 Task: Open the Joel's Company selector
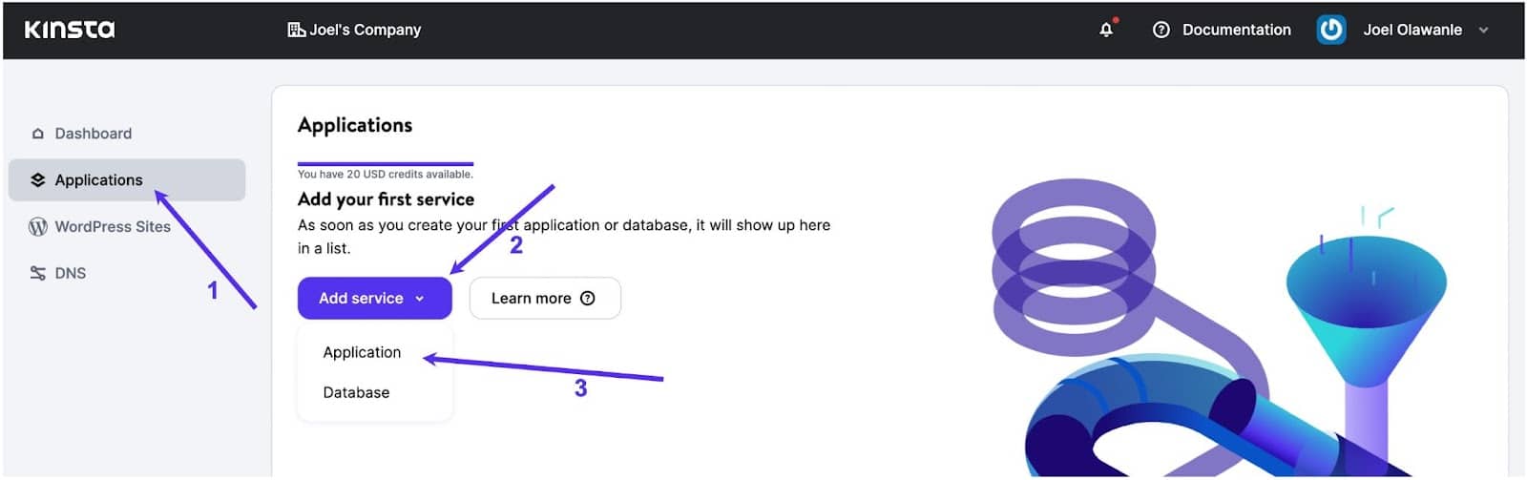365,30
